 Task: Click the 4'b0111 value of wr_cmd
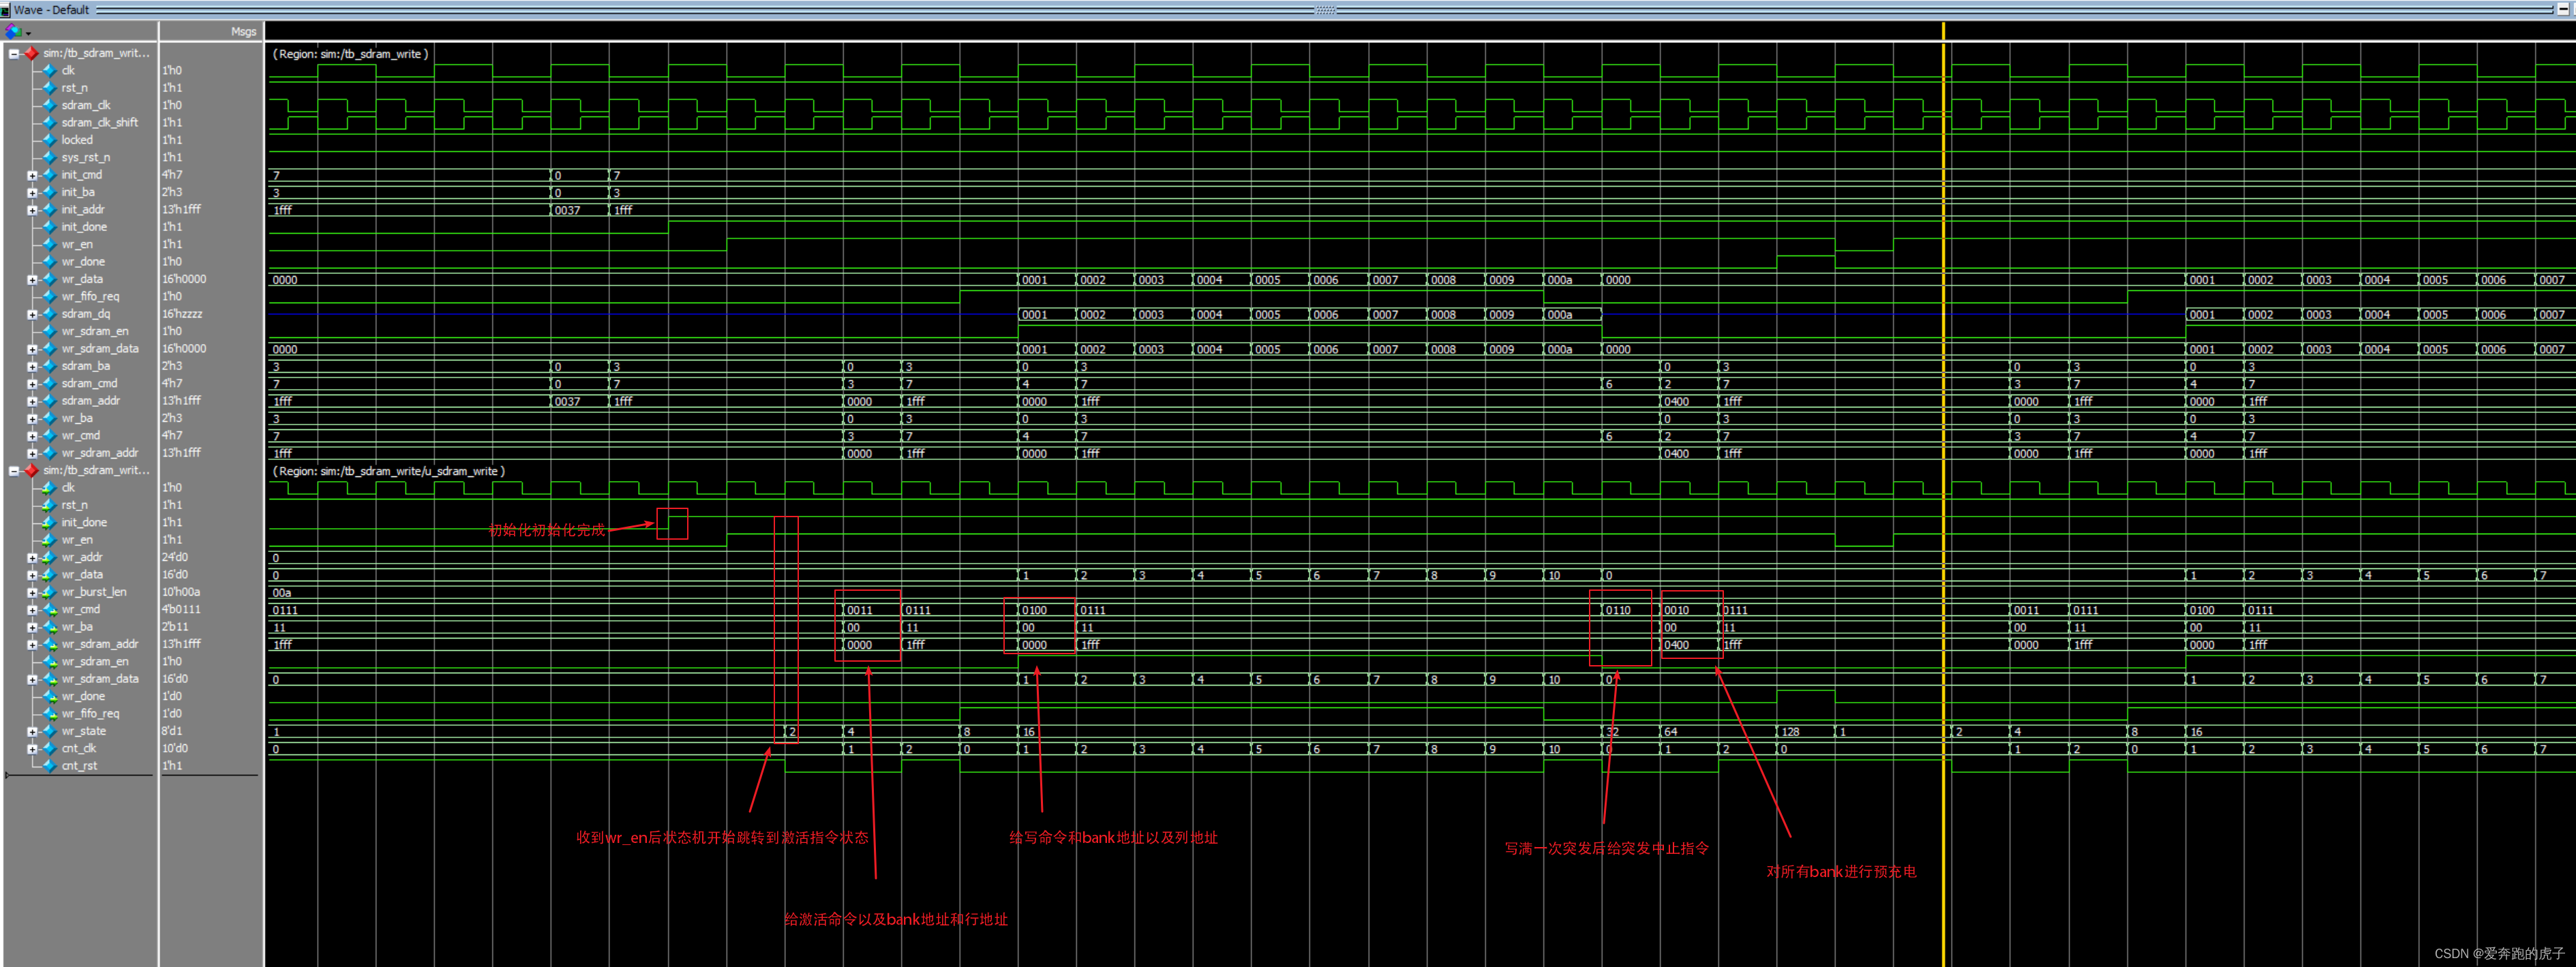[182, 609]
